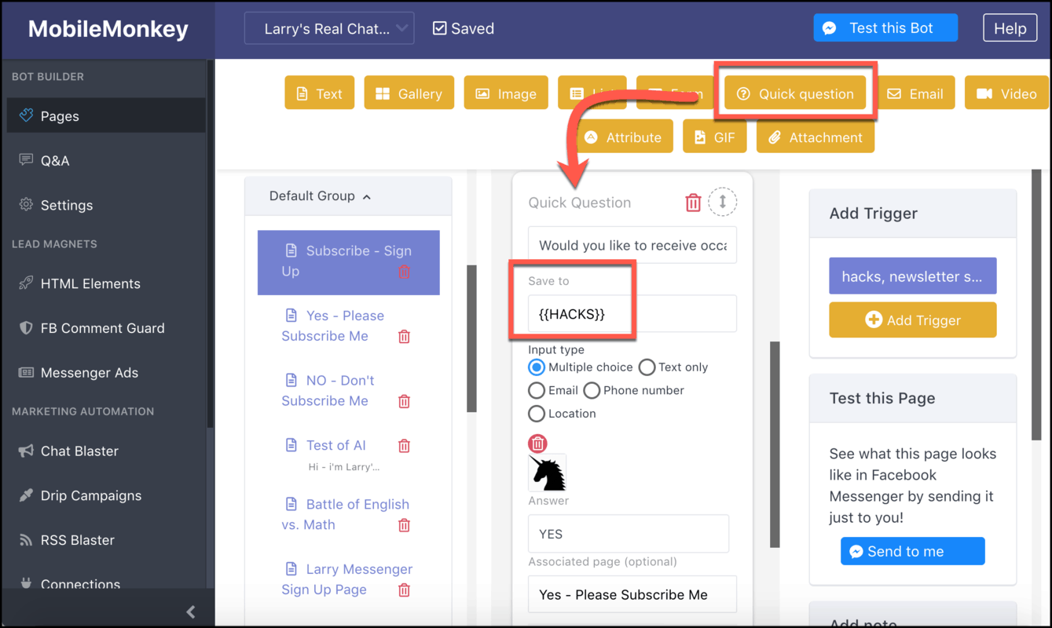
Task: Remove the unicorn answer image with red trash
Action: click(537, 444)
